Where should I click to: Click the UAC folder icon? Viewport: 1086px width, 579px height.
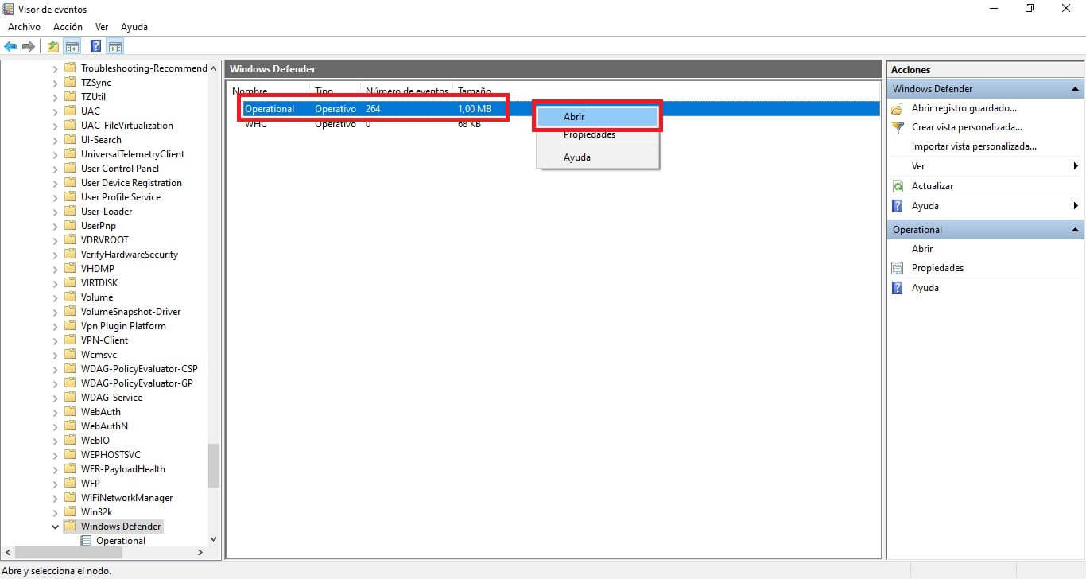tap(70, 111)
